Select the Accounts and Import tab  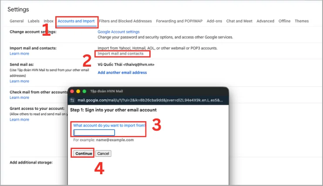76,21
